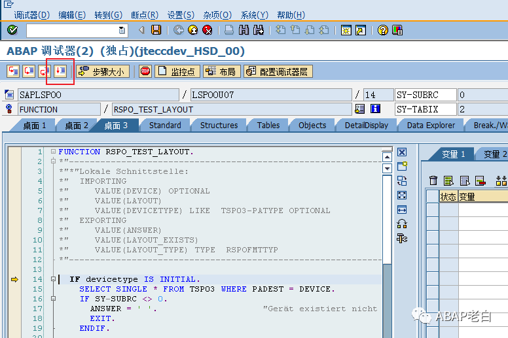Collapse the FUNCTION block at line 1
The width and height of the screenshot is (508, 338).
point(53,152)
